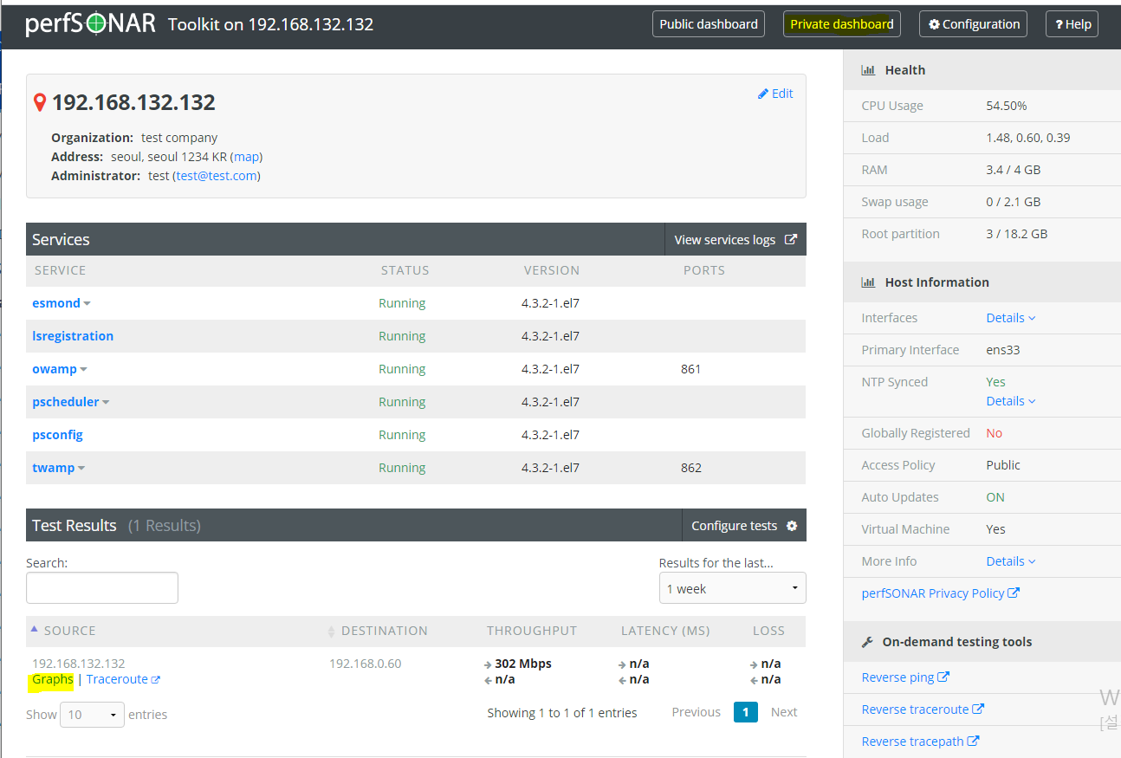Open the Show 10 entries dropdown

point(92,715)
